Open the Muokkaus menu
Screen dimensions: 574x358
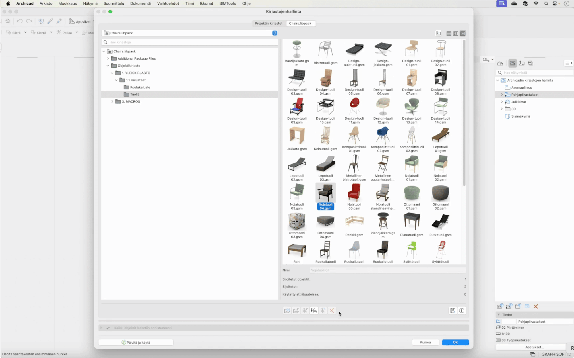68,3
